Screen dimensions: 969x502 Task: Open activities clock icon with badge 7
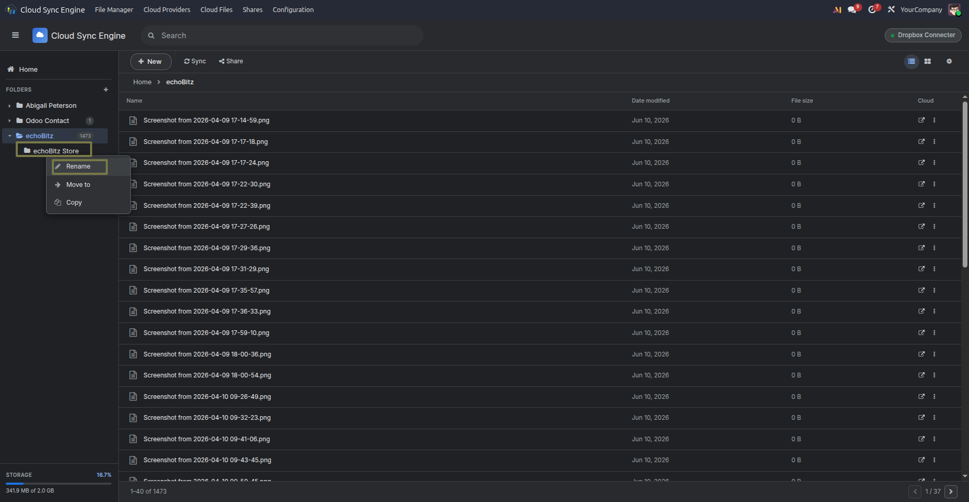click(873, 9)
